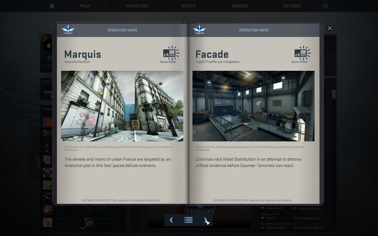Open the PLAY menu

[85, 6]
